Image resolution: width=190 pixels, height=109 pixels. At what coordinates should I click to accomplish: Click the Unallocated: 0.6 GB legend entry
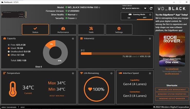(19, 52)
